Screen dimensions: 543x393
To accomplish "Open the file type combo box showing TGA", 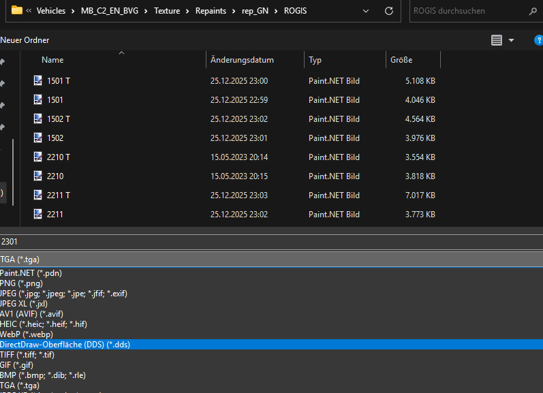I will 271,259.
